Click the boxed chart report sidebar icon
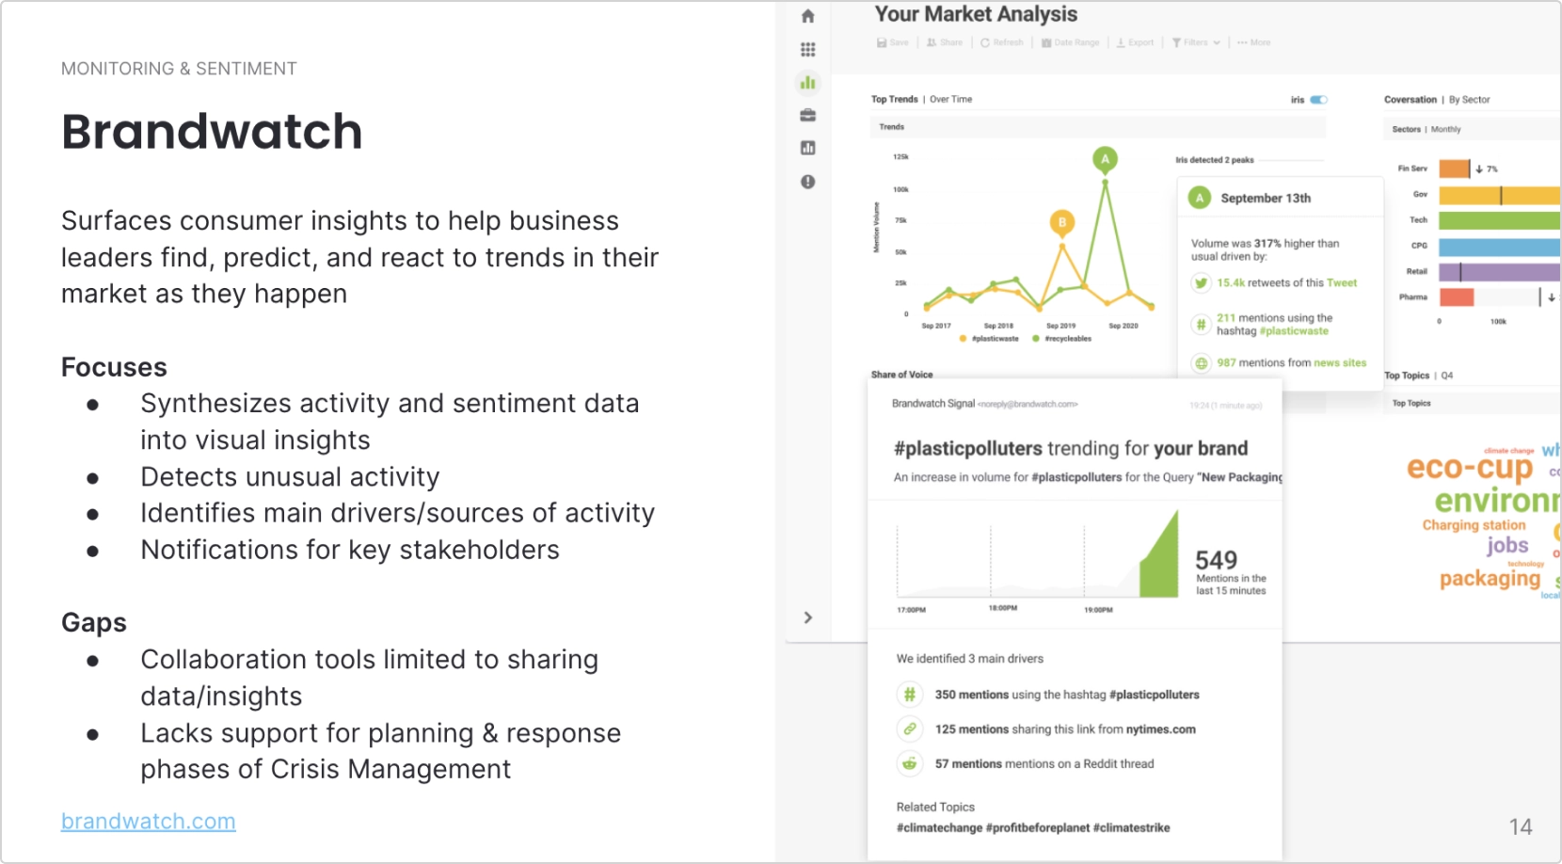 pyautogui.click(x=807, y=148)
